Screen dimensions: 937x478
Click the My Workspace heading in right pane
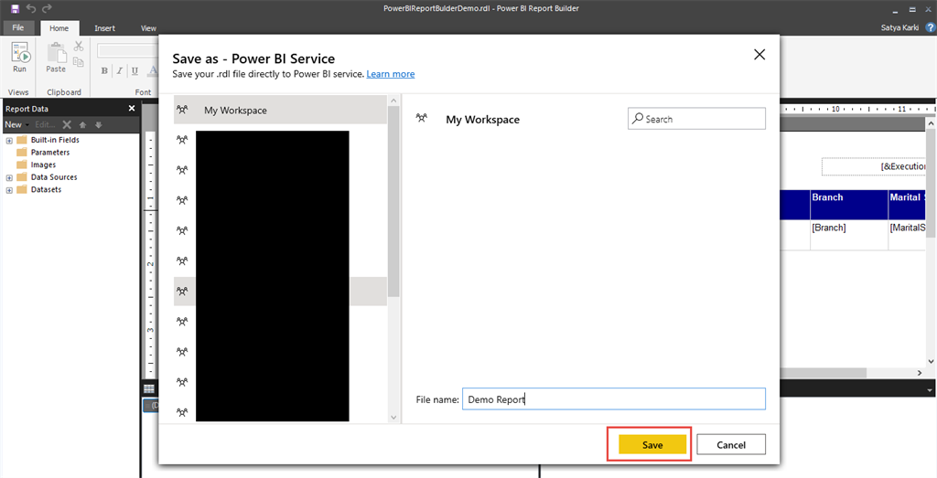coord(483,120)
